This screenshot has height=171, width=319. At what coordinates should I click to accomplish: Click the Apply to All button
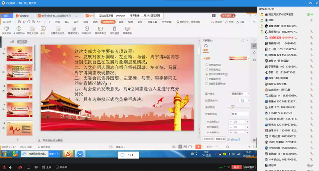coord(208,139)
